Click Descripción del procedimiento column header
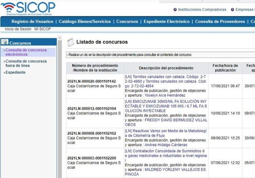The width and height of the screenshot is (255, 178). pyautogui.click(x=166, y=68)
